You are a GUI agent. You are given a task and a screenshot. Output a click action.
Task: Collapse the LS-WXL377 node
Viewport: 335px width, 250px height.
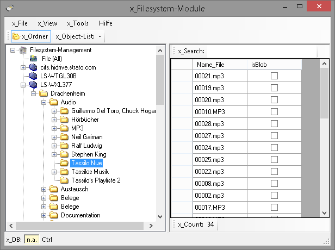click(23, 85)
